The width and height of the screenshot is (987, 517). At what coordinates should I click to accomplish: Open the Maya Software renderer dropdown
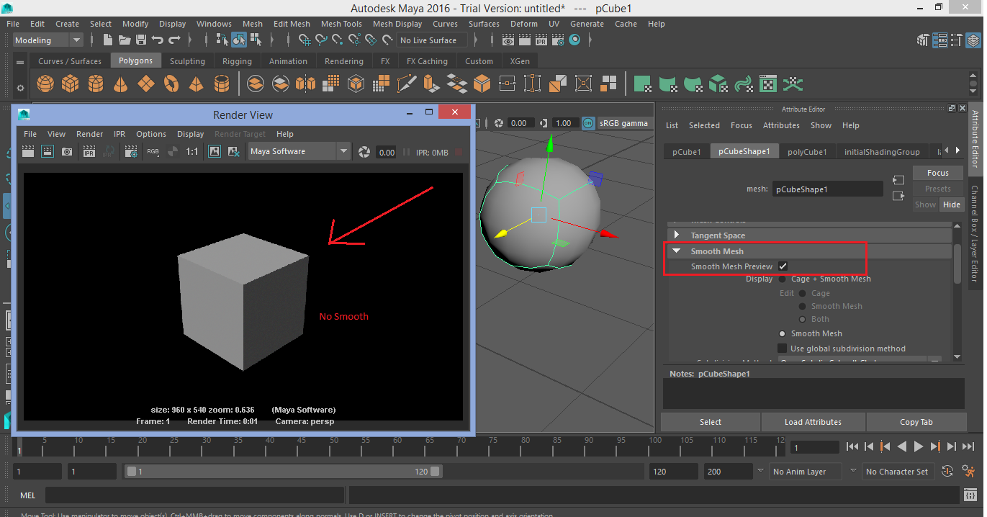coord(299,151)
